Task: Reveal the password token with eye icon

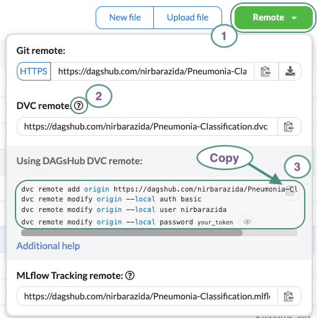Action: 247,222
